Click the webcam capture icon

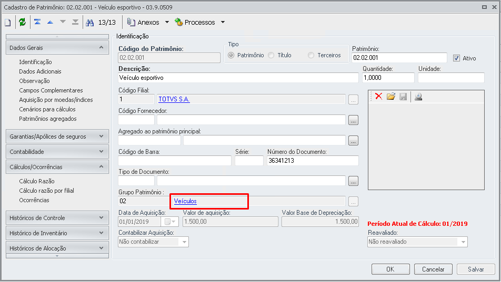click(418, 96)
